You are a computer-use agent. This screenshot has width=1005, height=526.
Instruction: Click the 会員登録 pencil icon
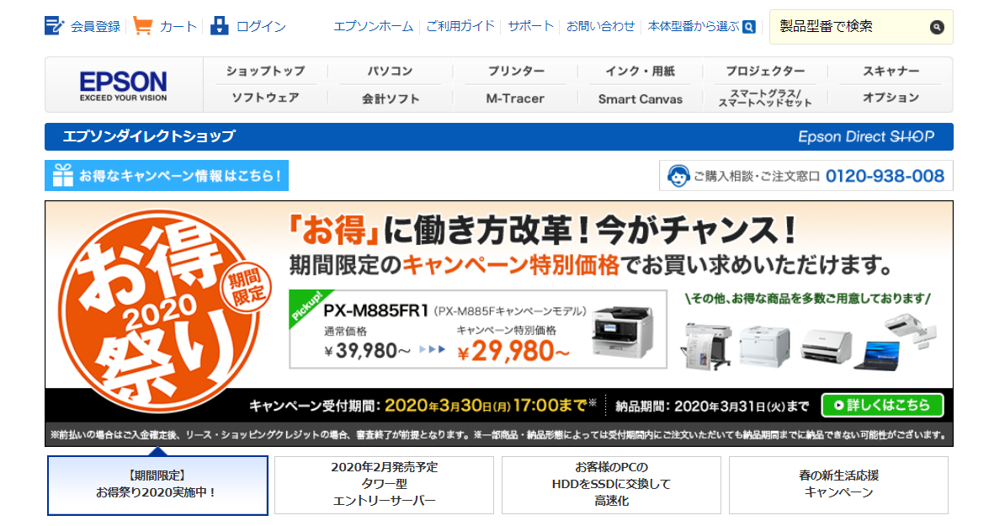pos(54,25)
